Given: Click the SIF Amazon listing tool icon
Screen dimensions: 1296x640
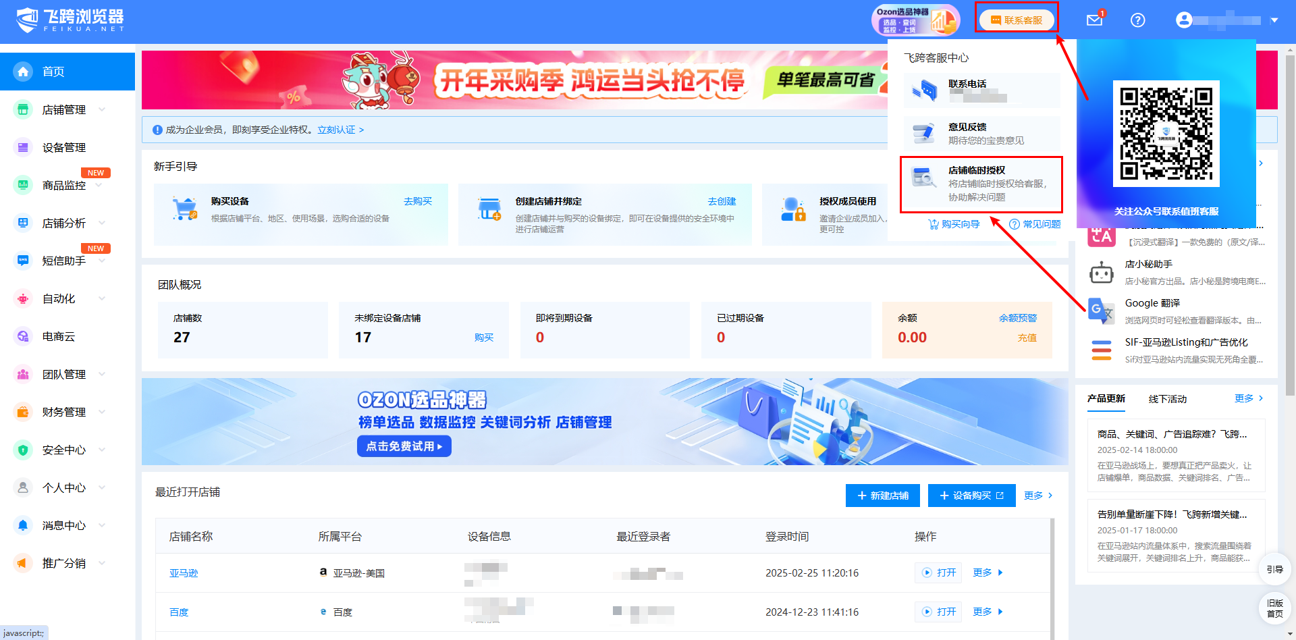Looking at the screenshot, I should (1101, 350).
